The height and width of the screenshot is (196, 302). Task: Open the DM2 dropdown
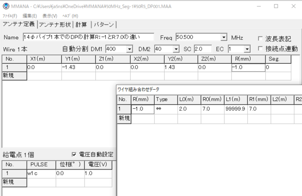(176, 49)
